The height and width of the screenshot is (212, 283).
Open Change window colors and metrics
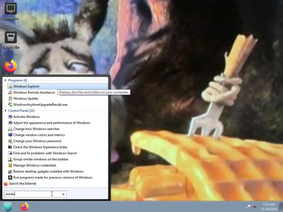pos(39,135)
